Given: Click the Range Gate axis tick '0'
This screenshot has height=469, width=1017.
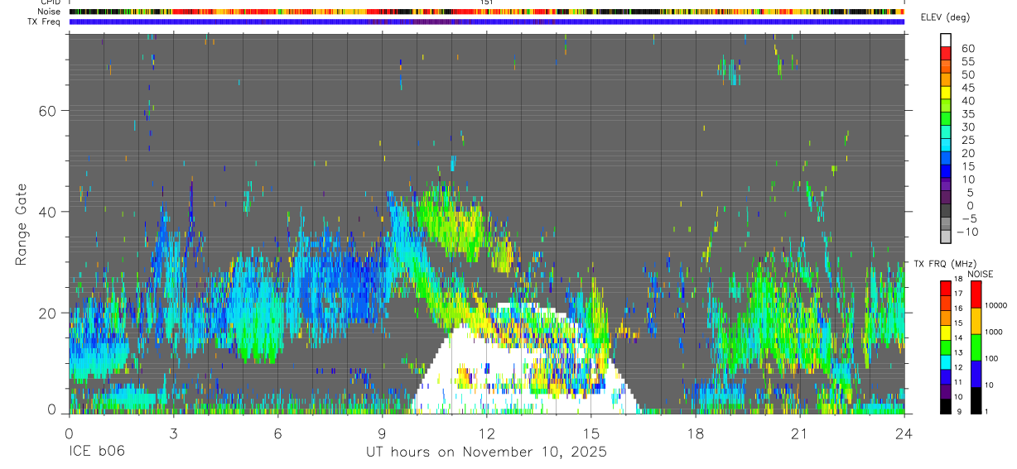Looking at the screenshot, I should (52, 410).
